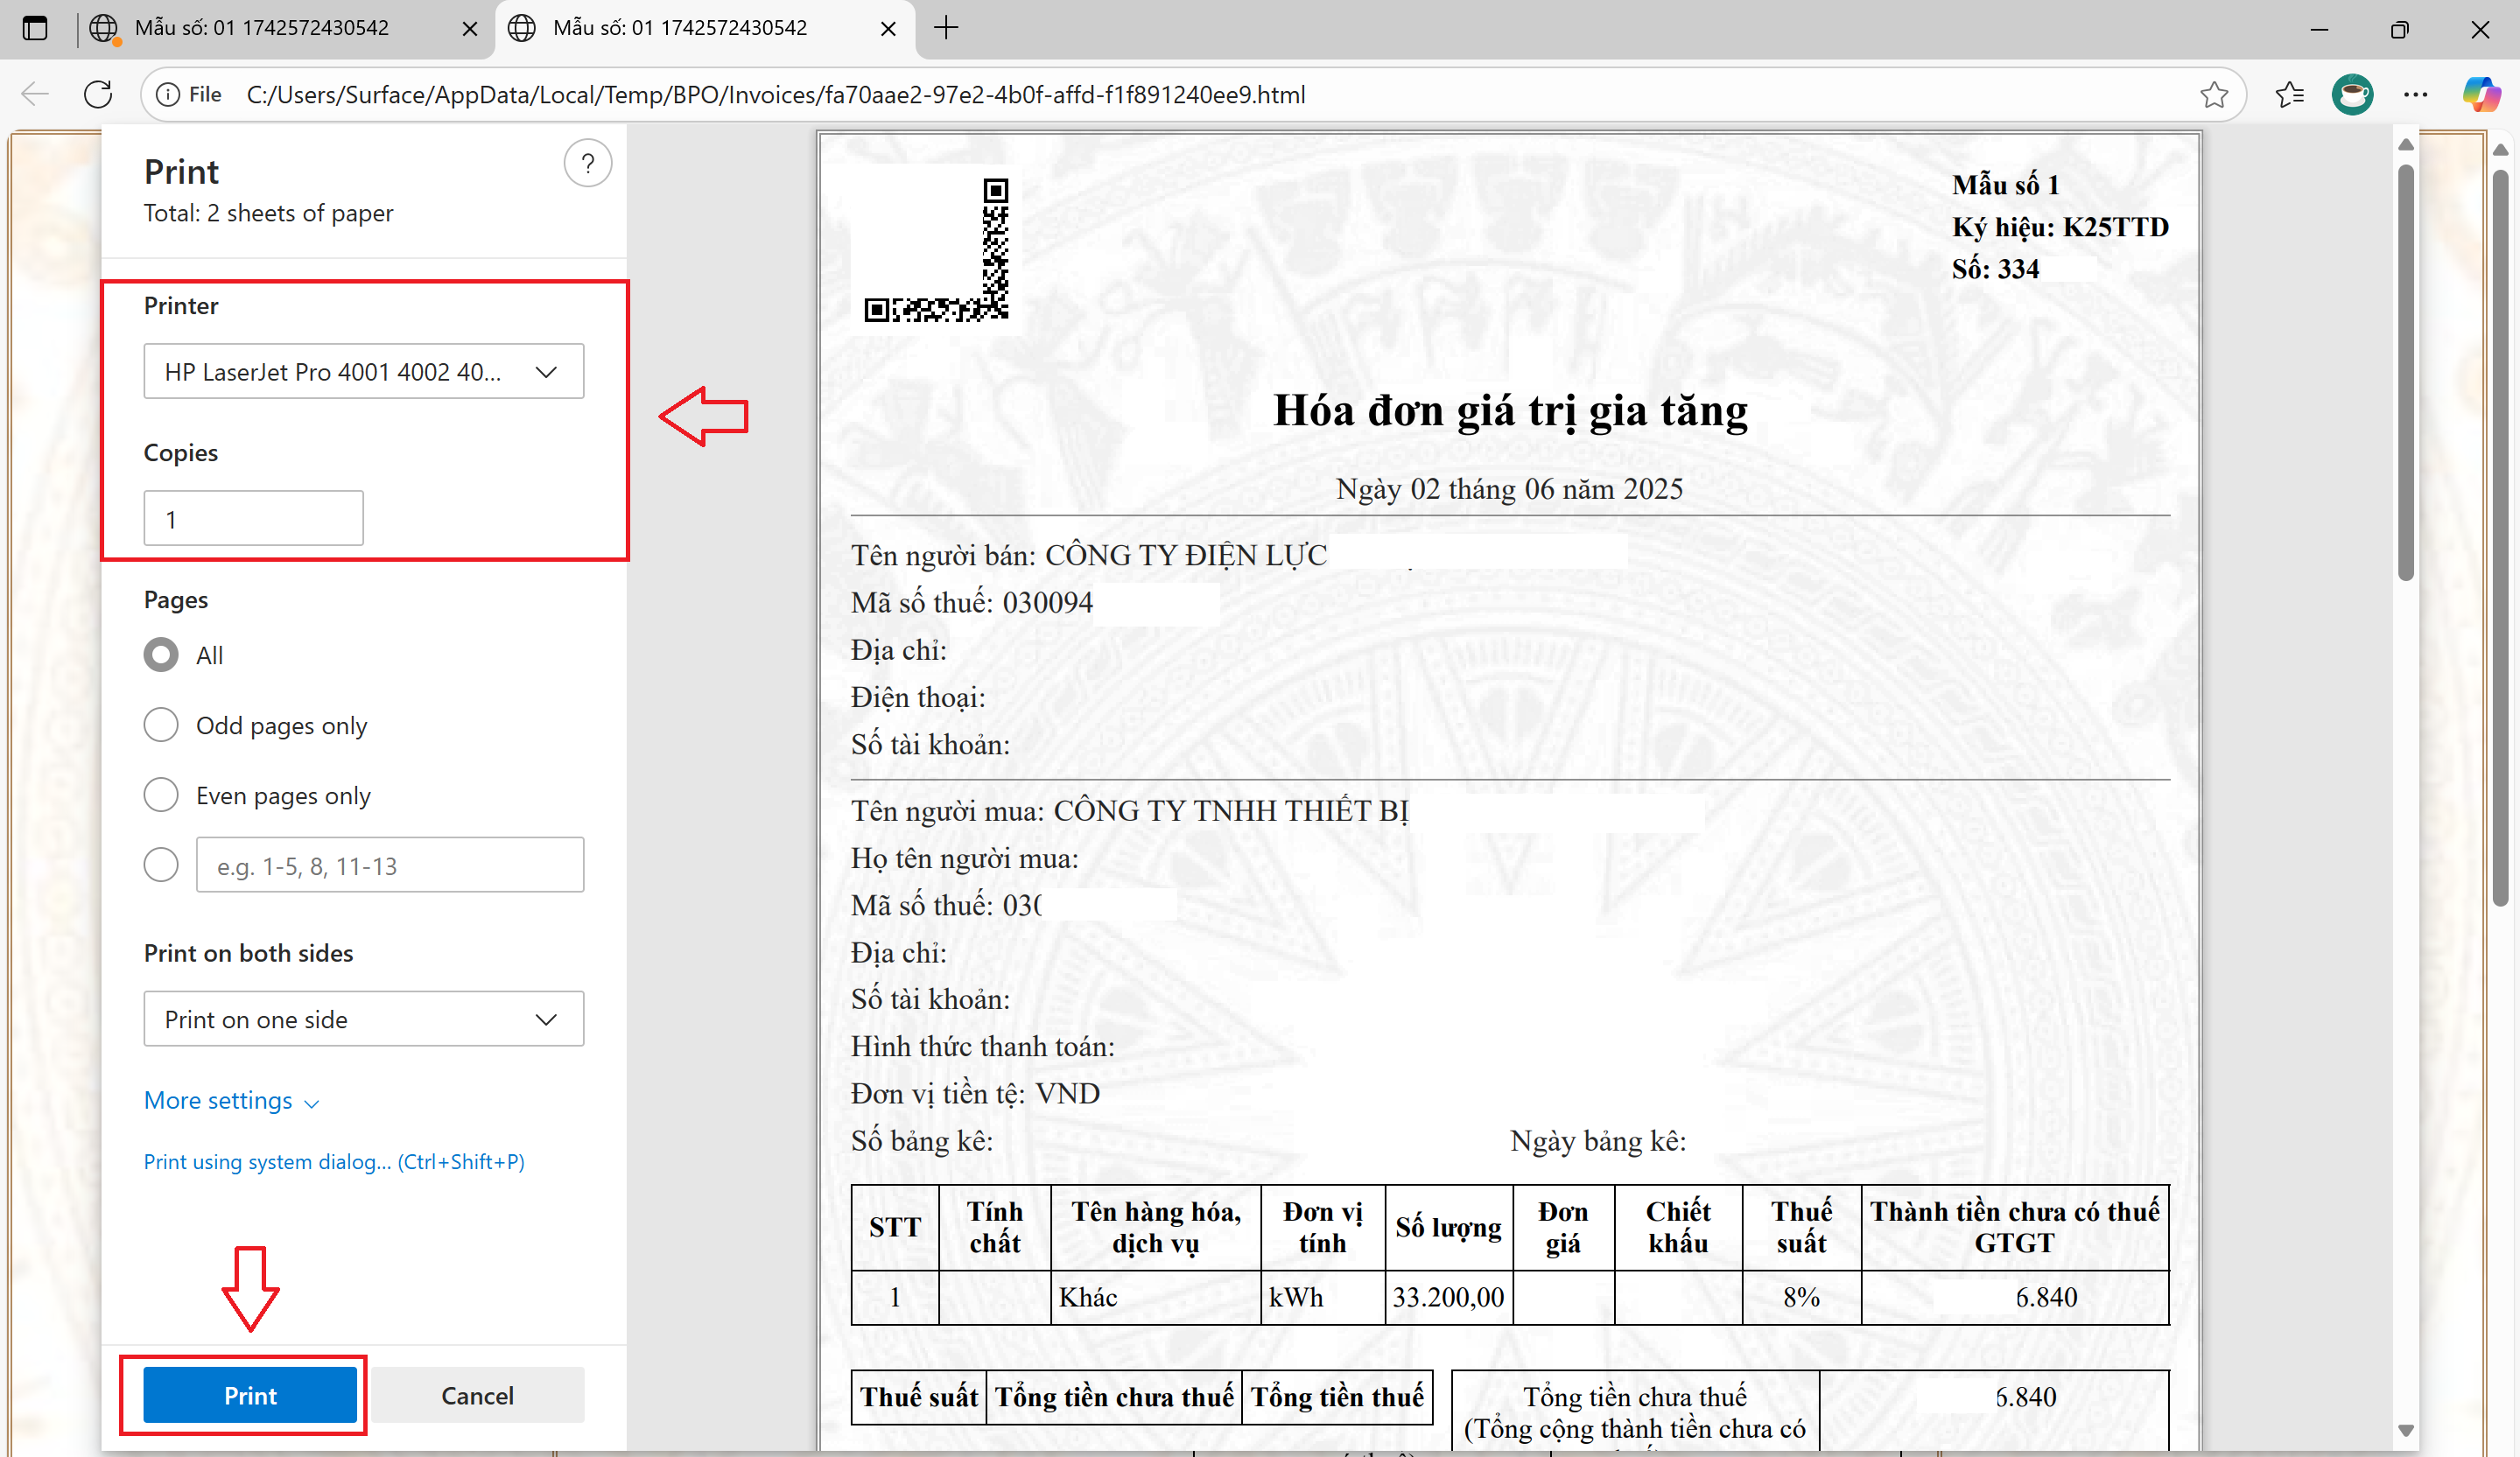The image size is (2520, 1457).
Task: Click the favorite star icon in address bar
Action: point(2213,94)
